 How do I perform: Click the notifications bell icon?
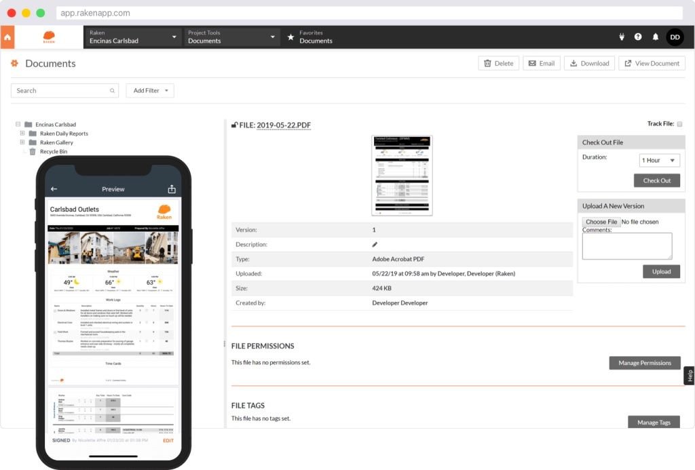coord(655,37)
